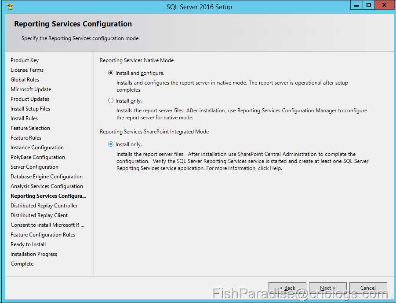Click the description 'report server is operational after setup'
396x303 pixels.
coord(232,86)
